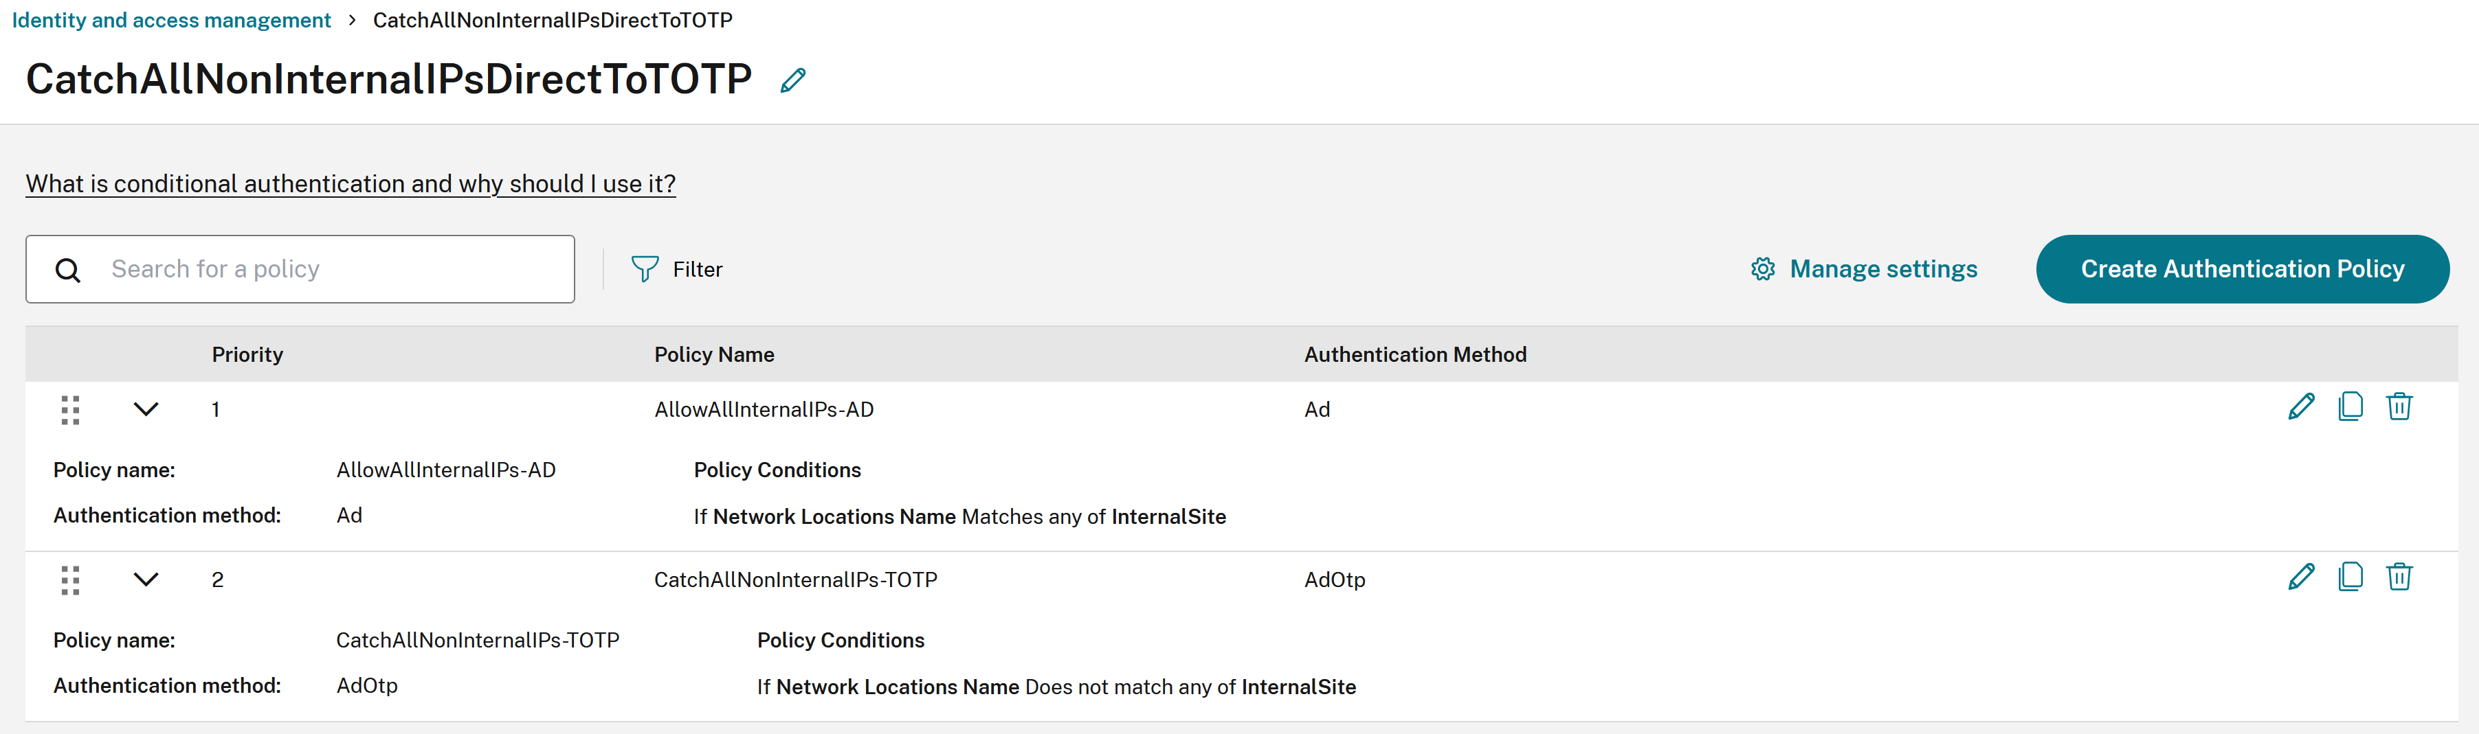The height and width of the screenshot is (734, 2479).
Task: Collapse the AllowAllInternalIPs-AD policy row
Action: [145, 410]
